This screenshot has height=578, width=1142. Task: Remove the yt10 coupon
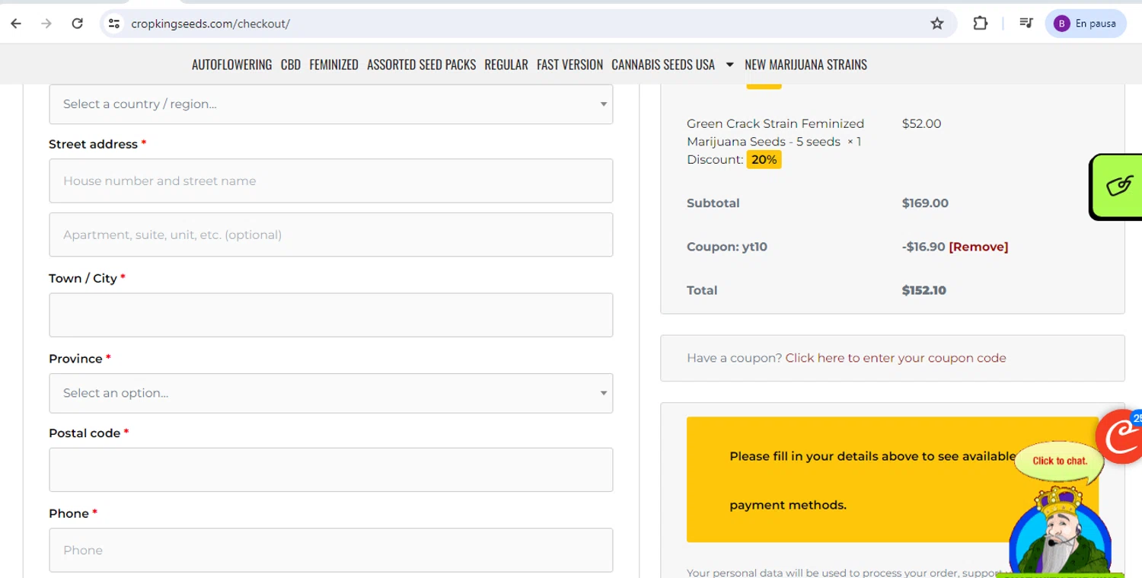pos(978,247)
